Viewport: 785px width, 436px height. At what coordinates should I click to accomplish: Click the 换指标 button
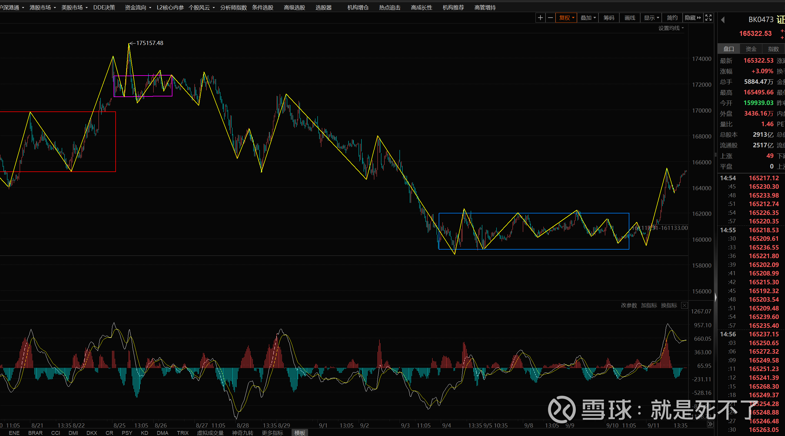coord(669,305)
